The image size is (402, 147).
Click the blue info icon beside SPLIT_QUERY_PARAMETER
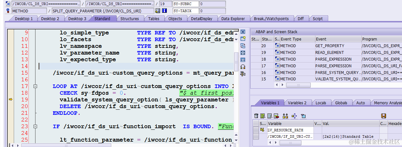click(x=165, y=11)
